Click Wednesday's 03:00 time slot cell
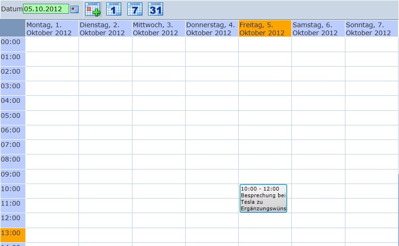399x246 pixels. tap(158, 88)
